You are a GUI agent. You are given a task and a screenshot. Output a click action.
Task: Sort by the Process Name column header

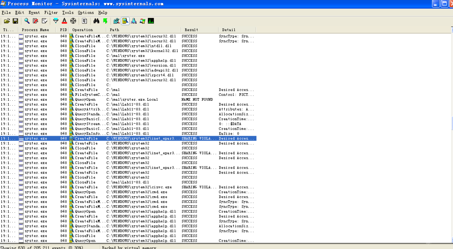click(37, 30)
